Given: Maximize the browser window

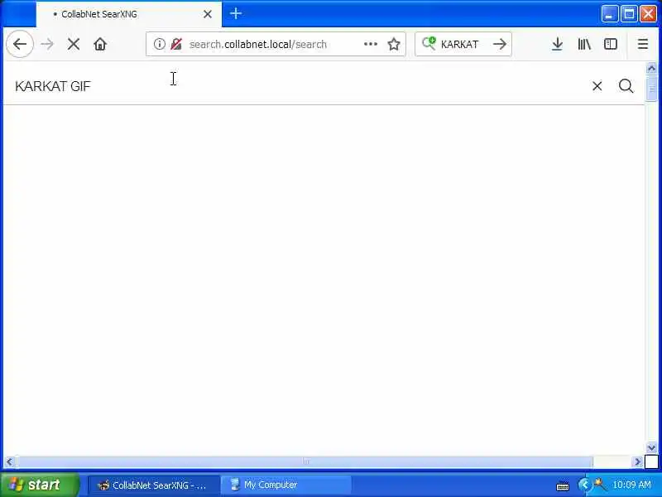Looking at the screenshot, I should [629, 14].
